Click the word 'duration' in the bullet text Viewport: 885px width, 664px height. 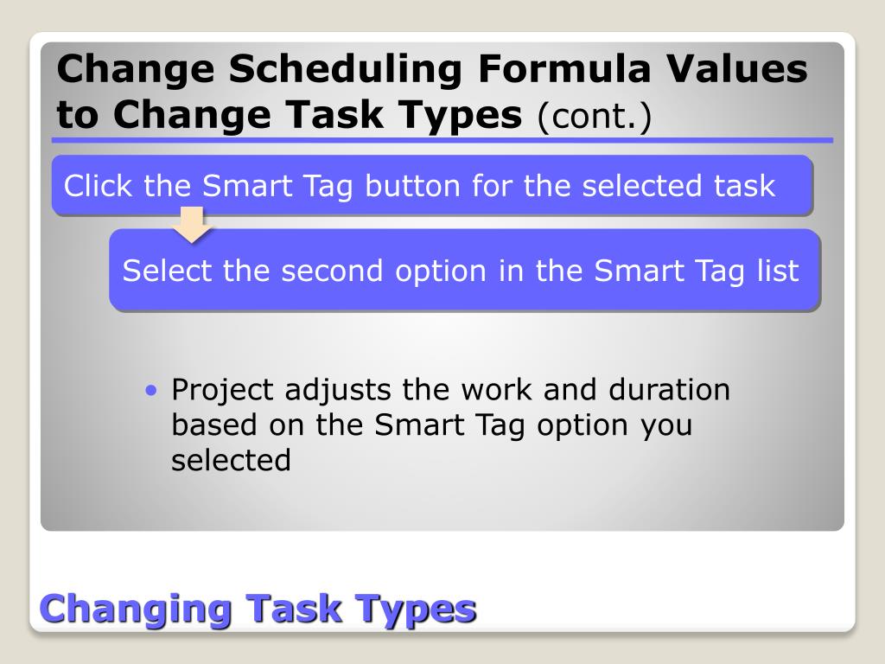[669, 390]
